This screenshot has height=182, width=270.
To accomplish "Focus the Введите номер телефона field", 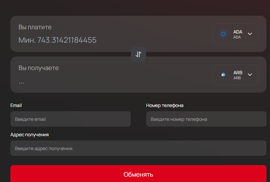I will [x=206, y=119].
